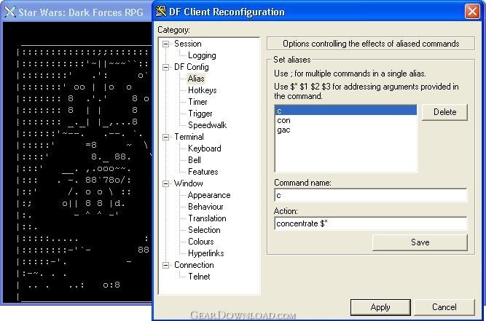The width and height of the screenshot is (486, 321).
Task: Open the Trigger settings
Action: (x=200, y=114)
